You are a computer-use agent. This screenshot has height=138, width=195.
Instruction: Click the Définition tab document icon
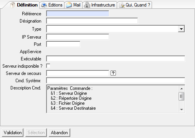click(x=13, y=5)
